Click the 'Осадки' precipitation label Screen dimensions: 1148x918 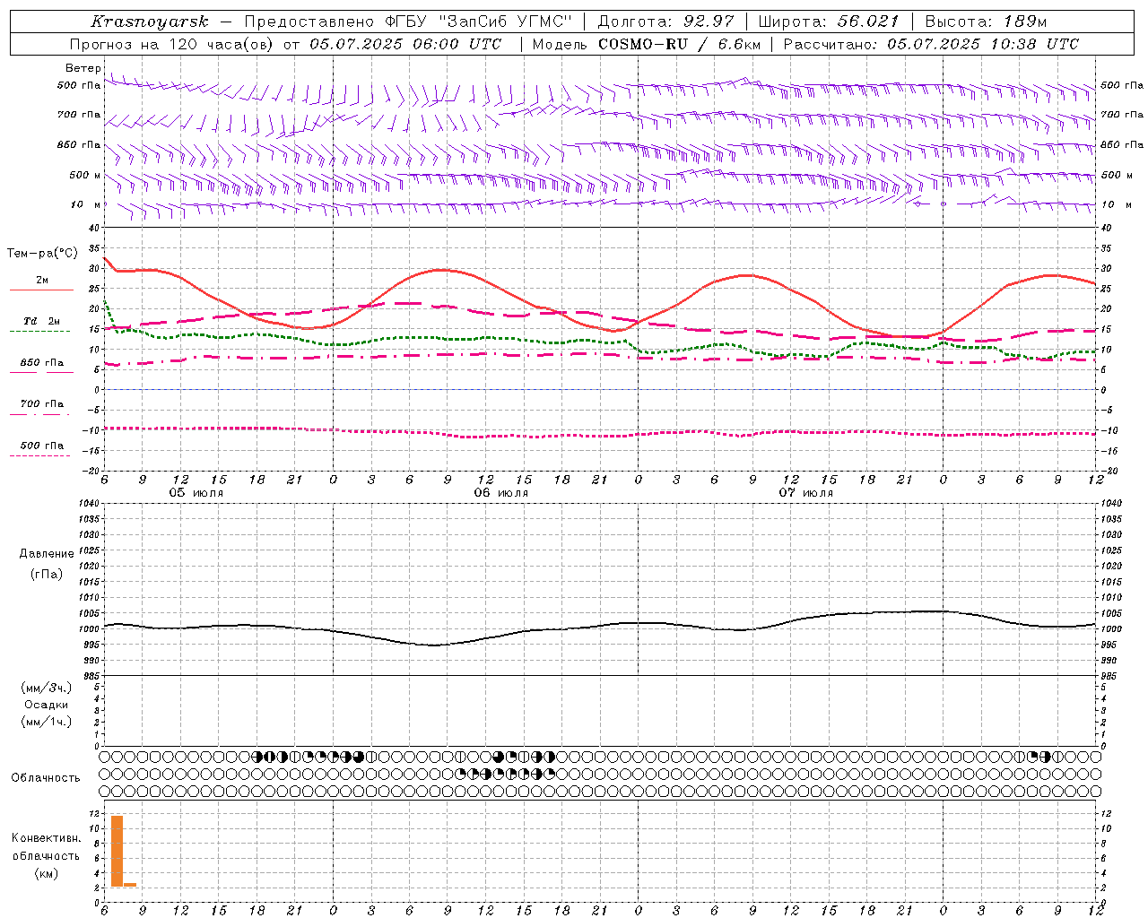click(x=47, y=705)
